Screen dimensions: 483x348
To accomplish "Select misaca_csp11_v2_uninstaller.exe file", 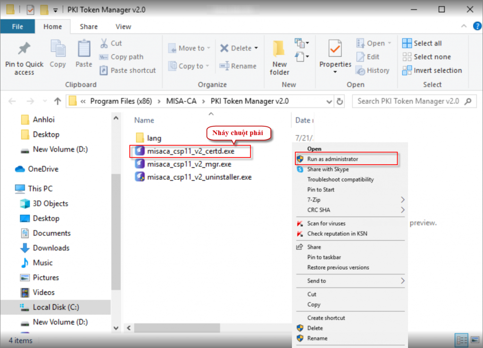I will [x=193, y=177].
